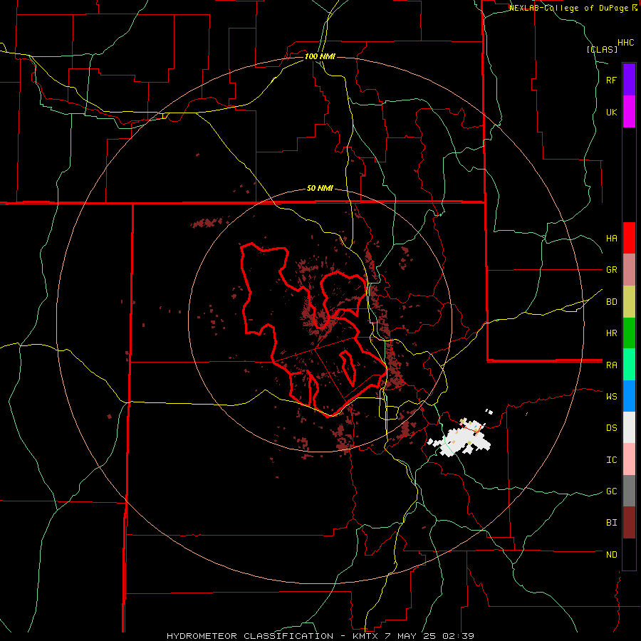Click the GC gray legend swatch
Viewport: 641px width, 641px height.
coord(629,491)
